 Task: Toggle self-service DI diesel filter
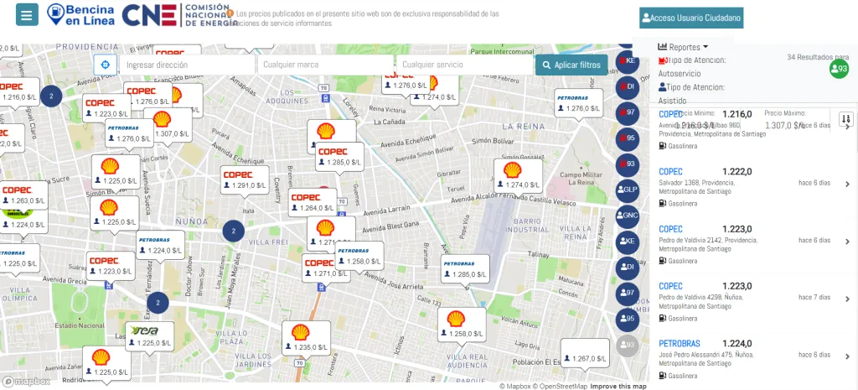coord(628,86)
